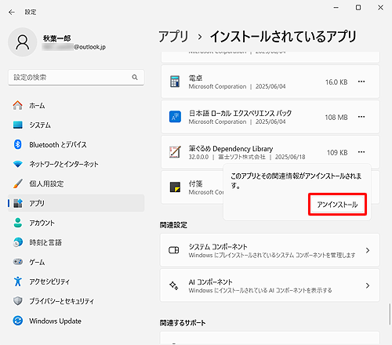Open more options for 日本語 ローカル エクスペリエンス パック
The image size is (392, 345).
pos(361,117)
